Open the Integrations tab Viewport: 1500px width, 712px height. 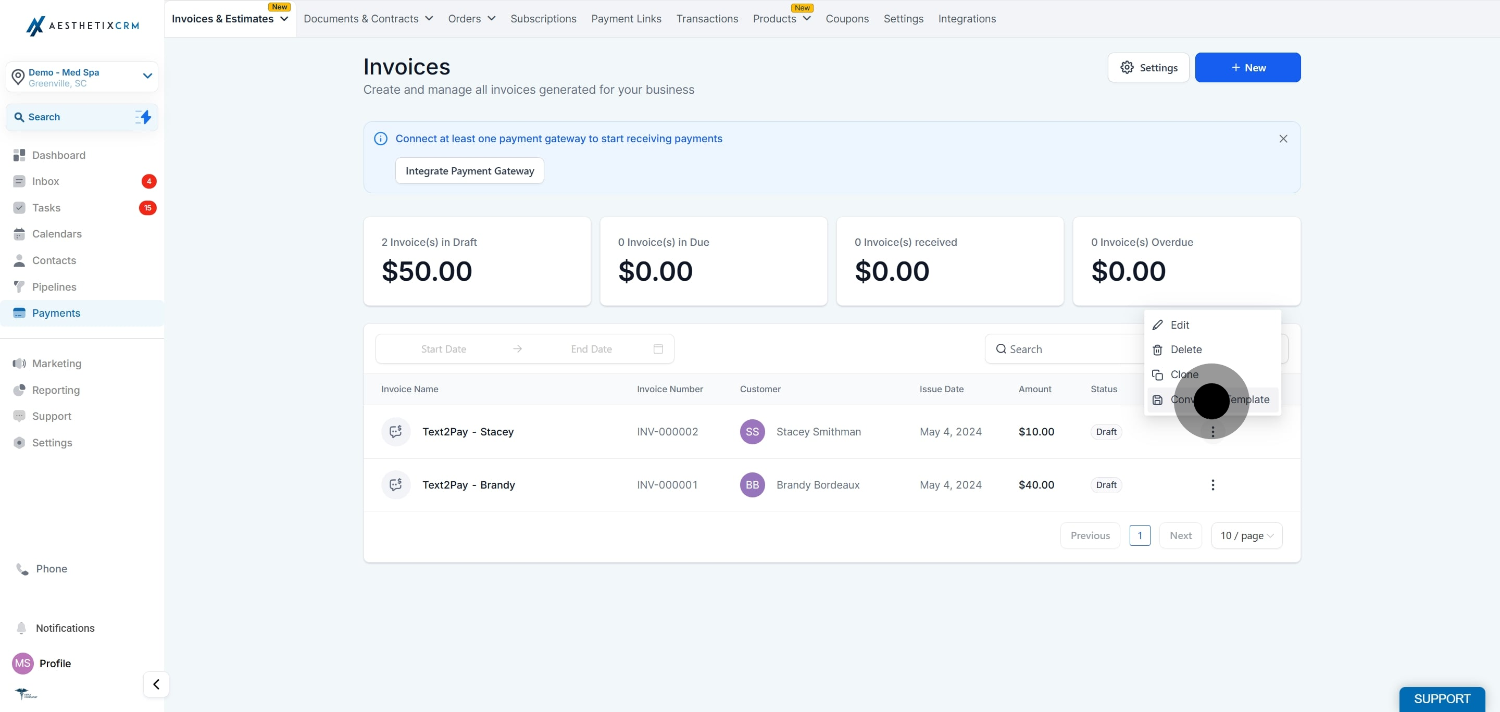[967, 19]
